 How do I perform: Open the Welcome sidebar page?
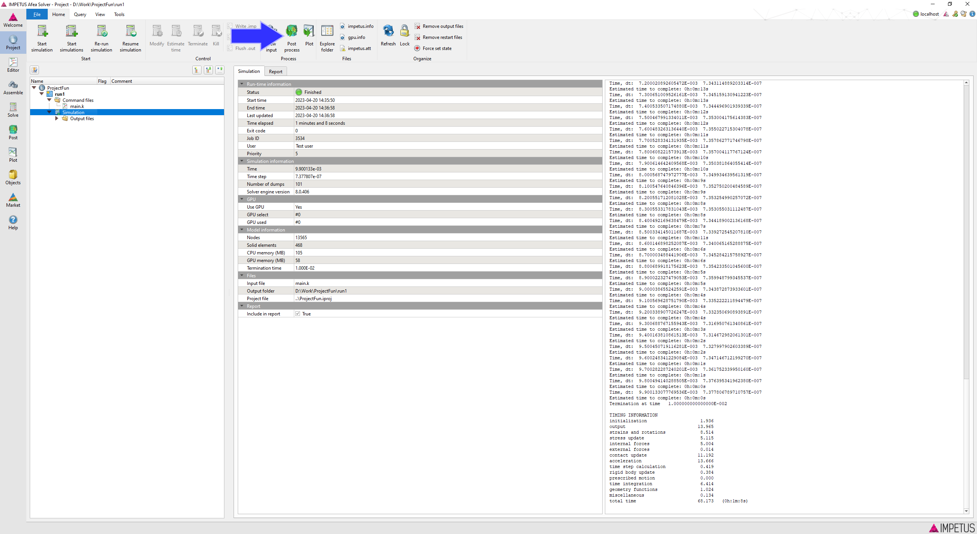(13, 20)
